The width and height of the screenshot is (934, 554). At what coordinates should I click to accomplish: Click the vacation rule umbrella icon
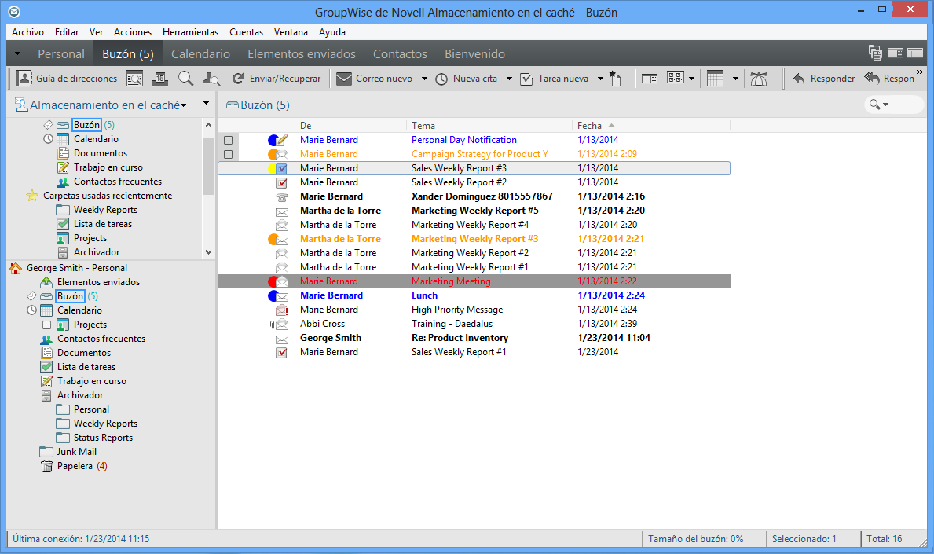[x=759, y=79]
